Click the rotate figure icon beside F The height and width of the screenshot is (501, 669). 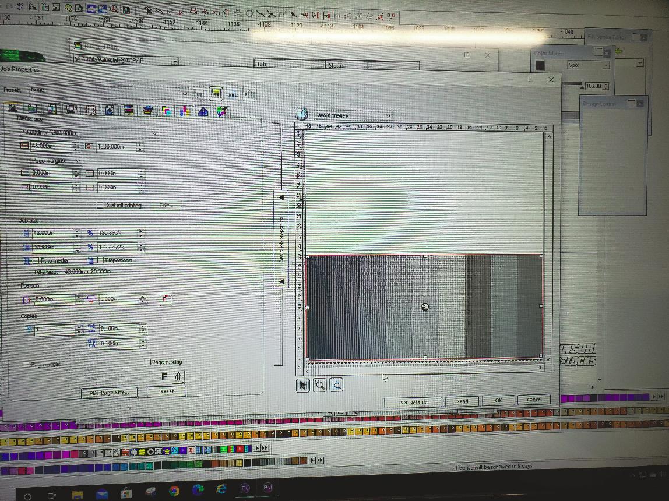pos(179,377)
